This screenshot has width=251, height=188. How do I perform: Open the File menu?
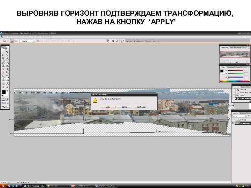[6, 37]
